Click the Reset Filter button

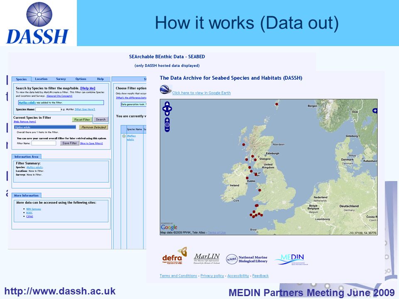tap(82, 120)
